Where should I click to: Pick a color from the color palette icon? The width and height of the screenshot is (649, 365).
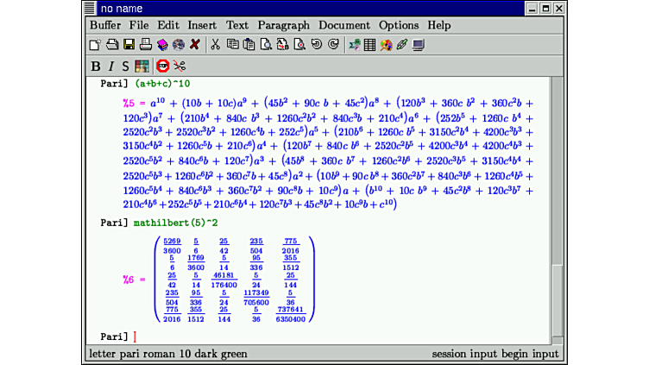coord(142,66)
